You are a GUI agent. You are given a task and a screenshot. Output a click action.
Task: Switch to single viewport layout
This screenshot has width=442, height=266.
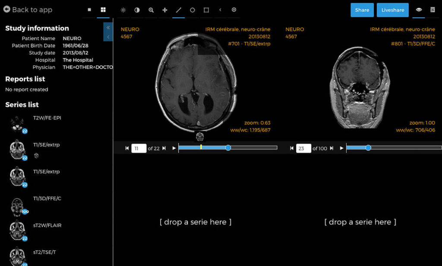tap(89, 9)
